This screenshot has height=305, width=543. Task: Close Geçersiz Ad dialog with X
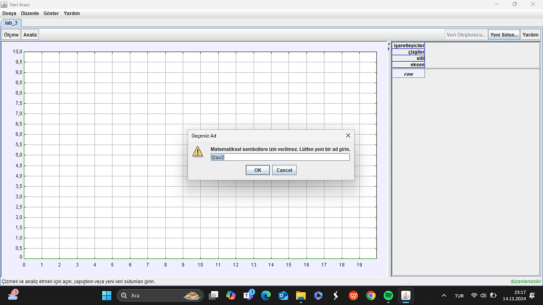click(x=348, y=135)
